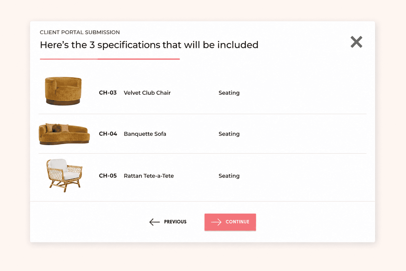This screenshot has width=406, height=271.
Task: Click the Rattan Tete-a-Tete name
Action: coord(149,176)
